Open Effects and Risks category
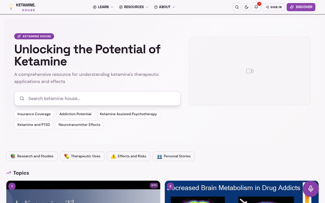This screenshot has height=203, width=325. click(128, 156)
